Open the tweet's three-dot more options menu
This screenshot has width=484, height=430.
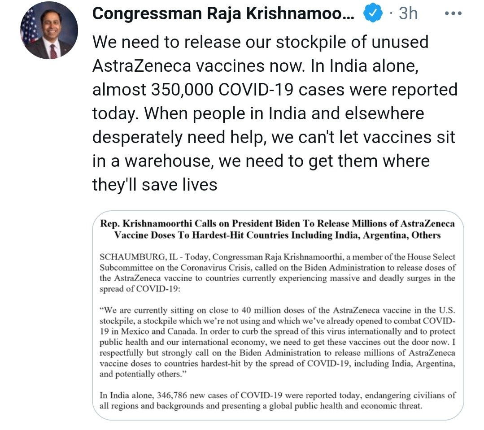(x=452, y=13)
